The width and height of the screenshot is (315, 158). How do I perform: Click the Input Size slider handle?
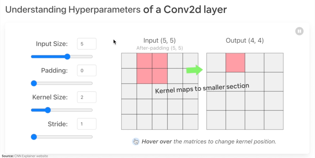[68, 57]
